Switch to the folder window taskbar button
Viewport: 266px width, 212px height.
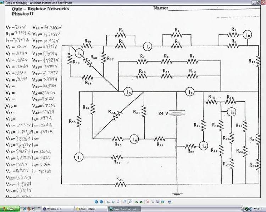point(91,209)
